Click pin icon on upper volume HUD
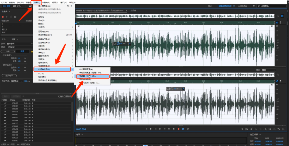This screenshot has width=289, height=146. (130, 44)
